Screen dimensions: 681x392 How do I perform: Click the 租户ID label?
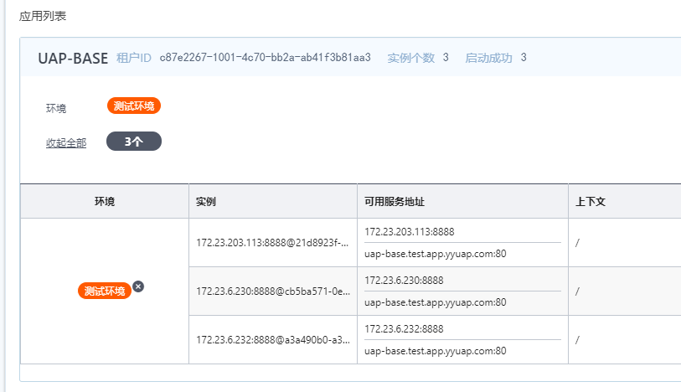(134, 58)
